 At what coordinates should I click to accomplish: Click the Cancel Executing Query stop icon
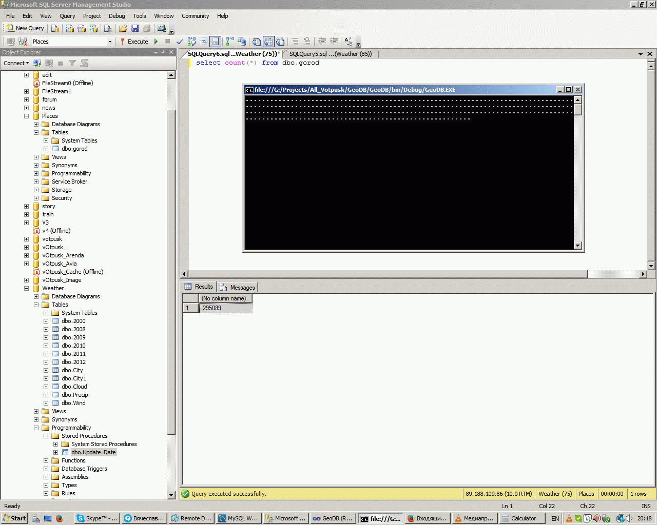point(167,42)
